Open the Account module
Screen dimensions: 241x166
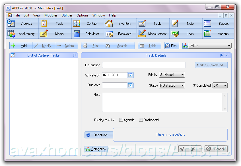tap(219, 34)
